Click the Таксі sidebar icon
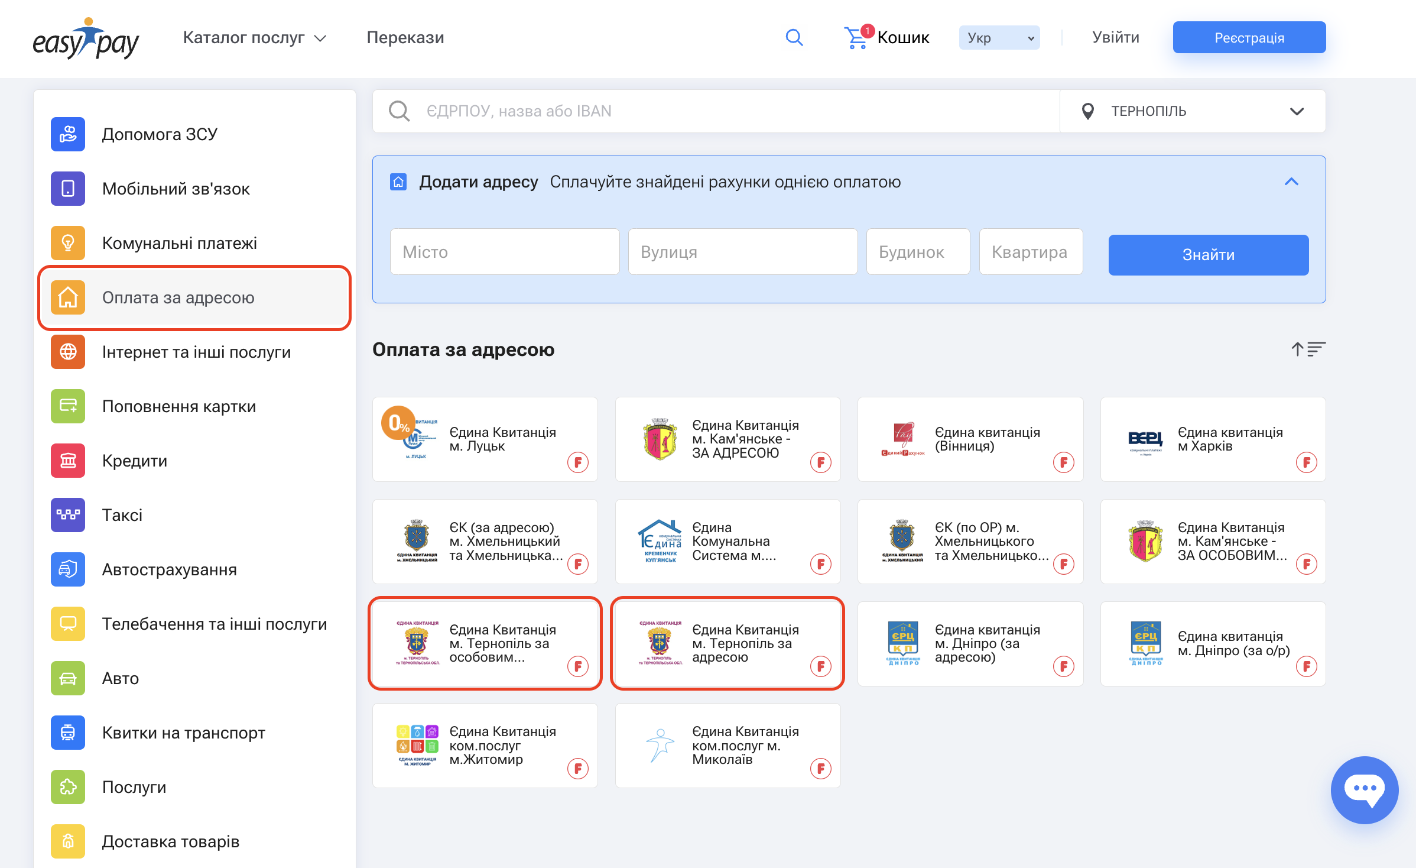The image size is (1416, 868). (68, 515)
